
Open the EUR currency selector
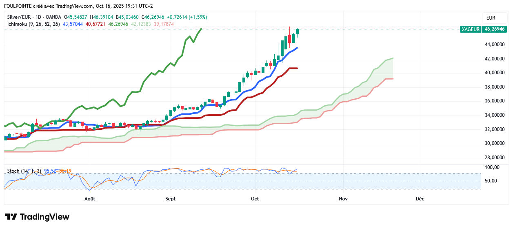point(491,18)
